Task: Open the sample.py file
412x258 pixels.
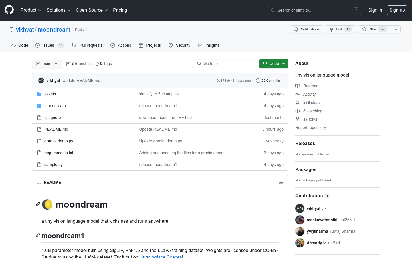Action: (54, 165)
